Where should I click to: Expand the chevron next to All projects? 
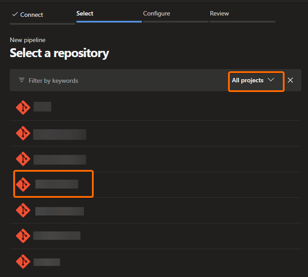click(x=271, y=80)
